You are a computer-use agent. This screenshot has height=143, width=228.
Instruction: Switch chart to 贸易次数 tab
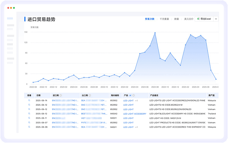click(x=149, y=19)
